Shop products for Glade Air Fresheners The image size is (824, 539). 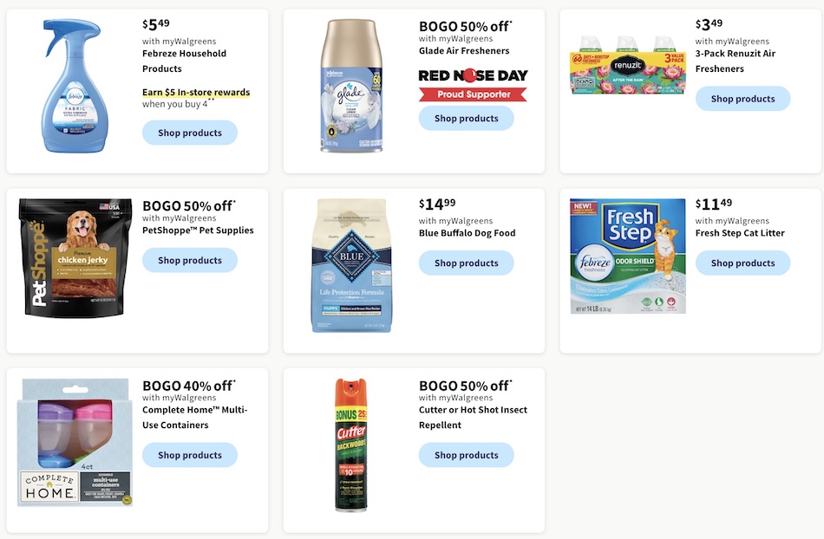(466, 119)
